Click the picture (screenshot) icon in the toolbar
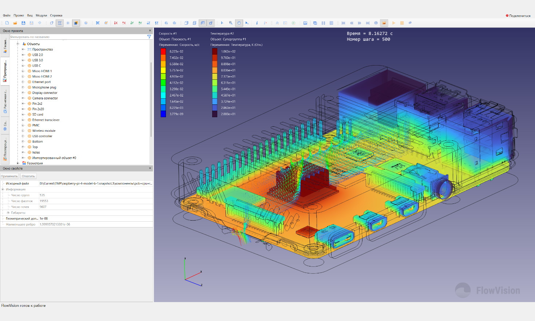The image size is (535, 321). point(305,23)
